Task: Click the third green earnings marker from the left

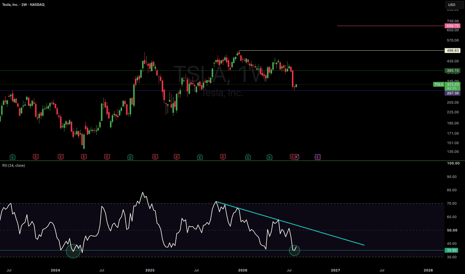Action: pyautogui.click(x=200, y=157)
